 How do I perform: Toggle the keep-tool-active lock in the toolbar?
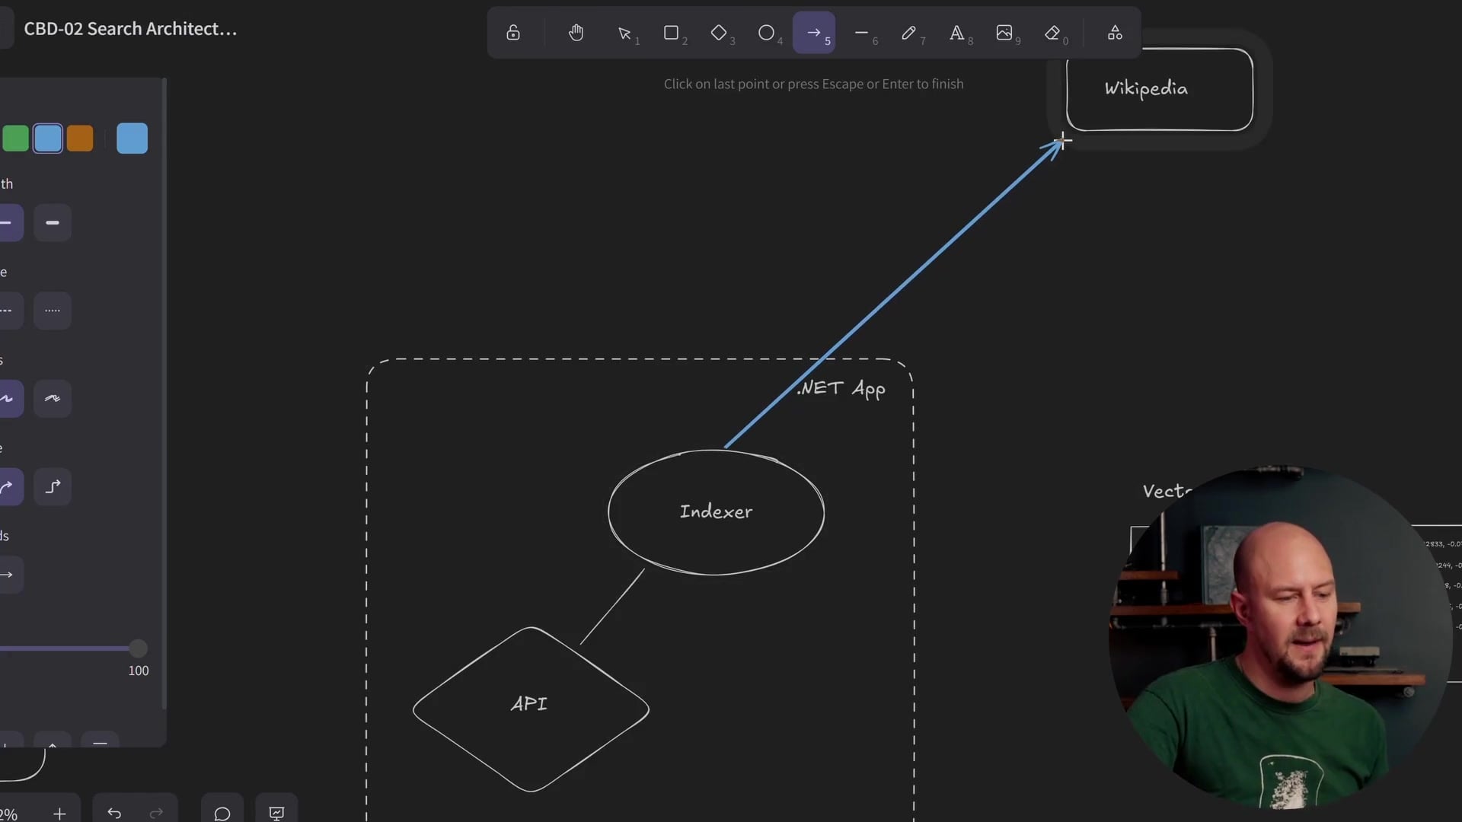click(513, 33)
